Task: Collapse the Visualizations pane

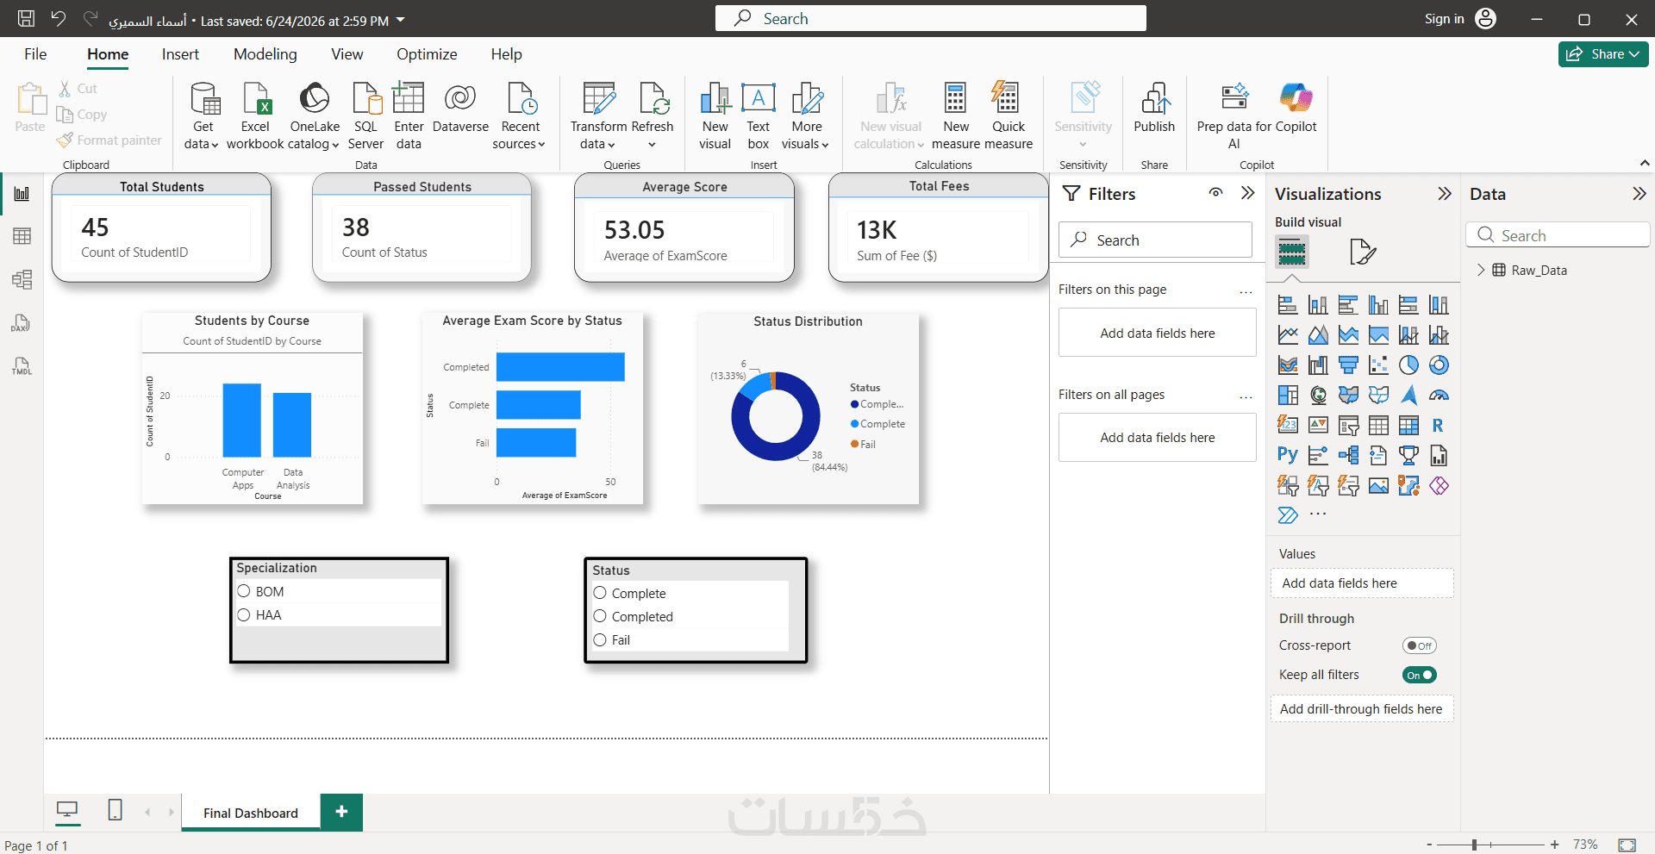Action: pos(1445,194)
